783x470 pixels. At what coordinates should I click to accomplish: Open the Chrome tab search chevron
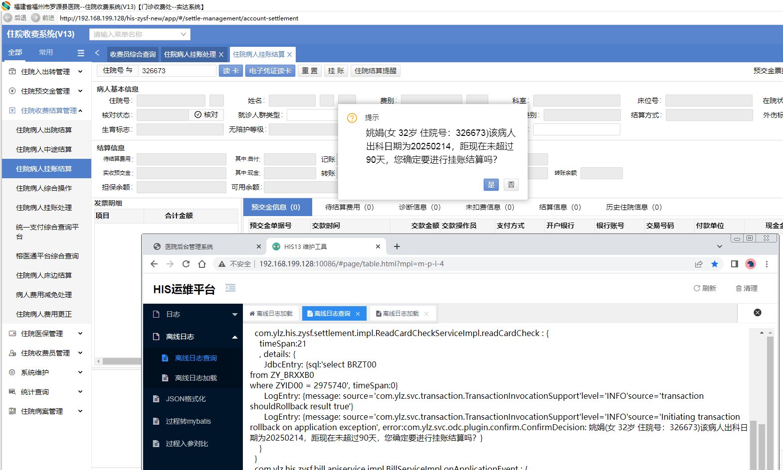719,246
